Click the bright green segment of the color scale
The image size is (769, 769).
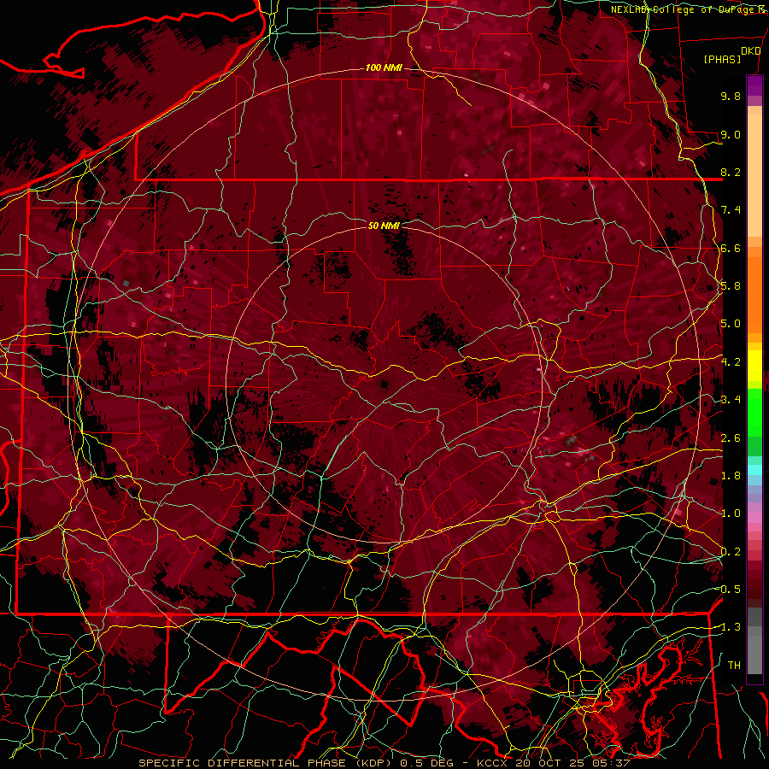(754, 412)
